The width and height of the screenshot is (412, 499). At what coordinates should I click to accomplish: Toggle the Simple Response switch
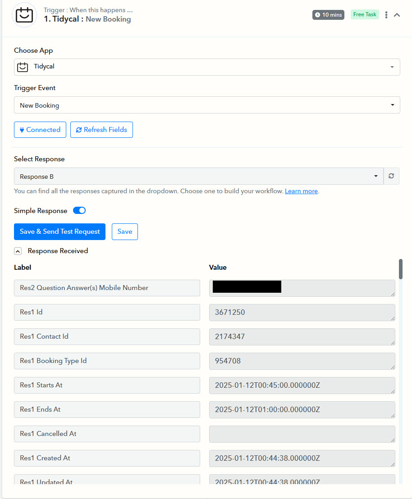coord(79,211)
